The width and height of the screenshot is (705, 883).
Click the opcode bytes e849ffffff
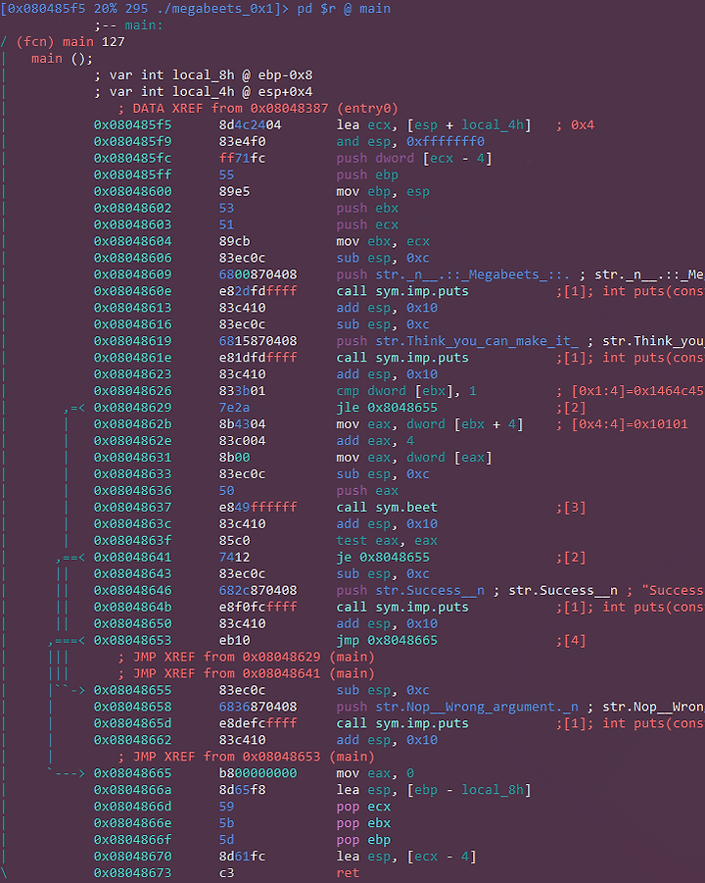(x=258, y=508)
